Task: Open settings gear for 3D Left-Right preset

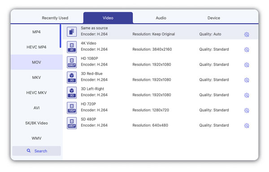Action: 247,95
